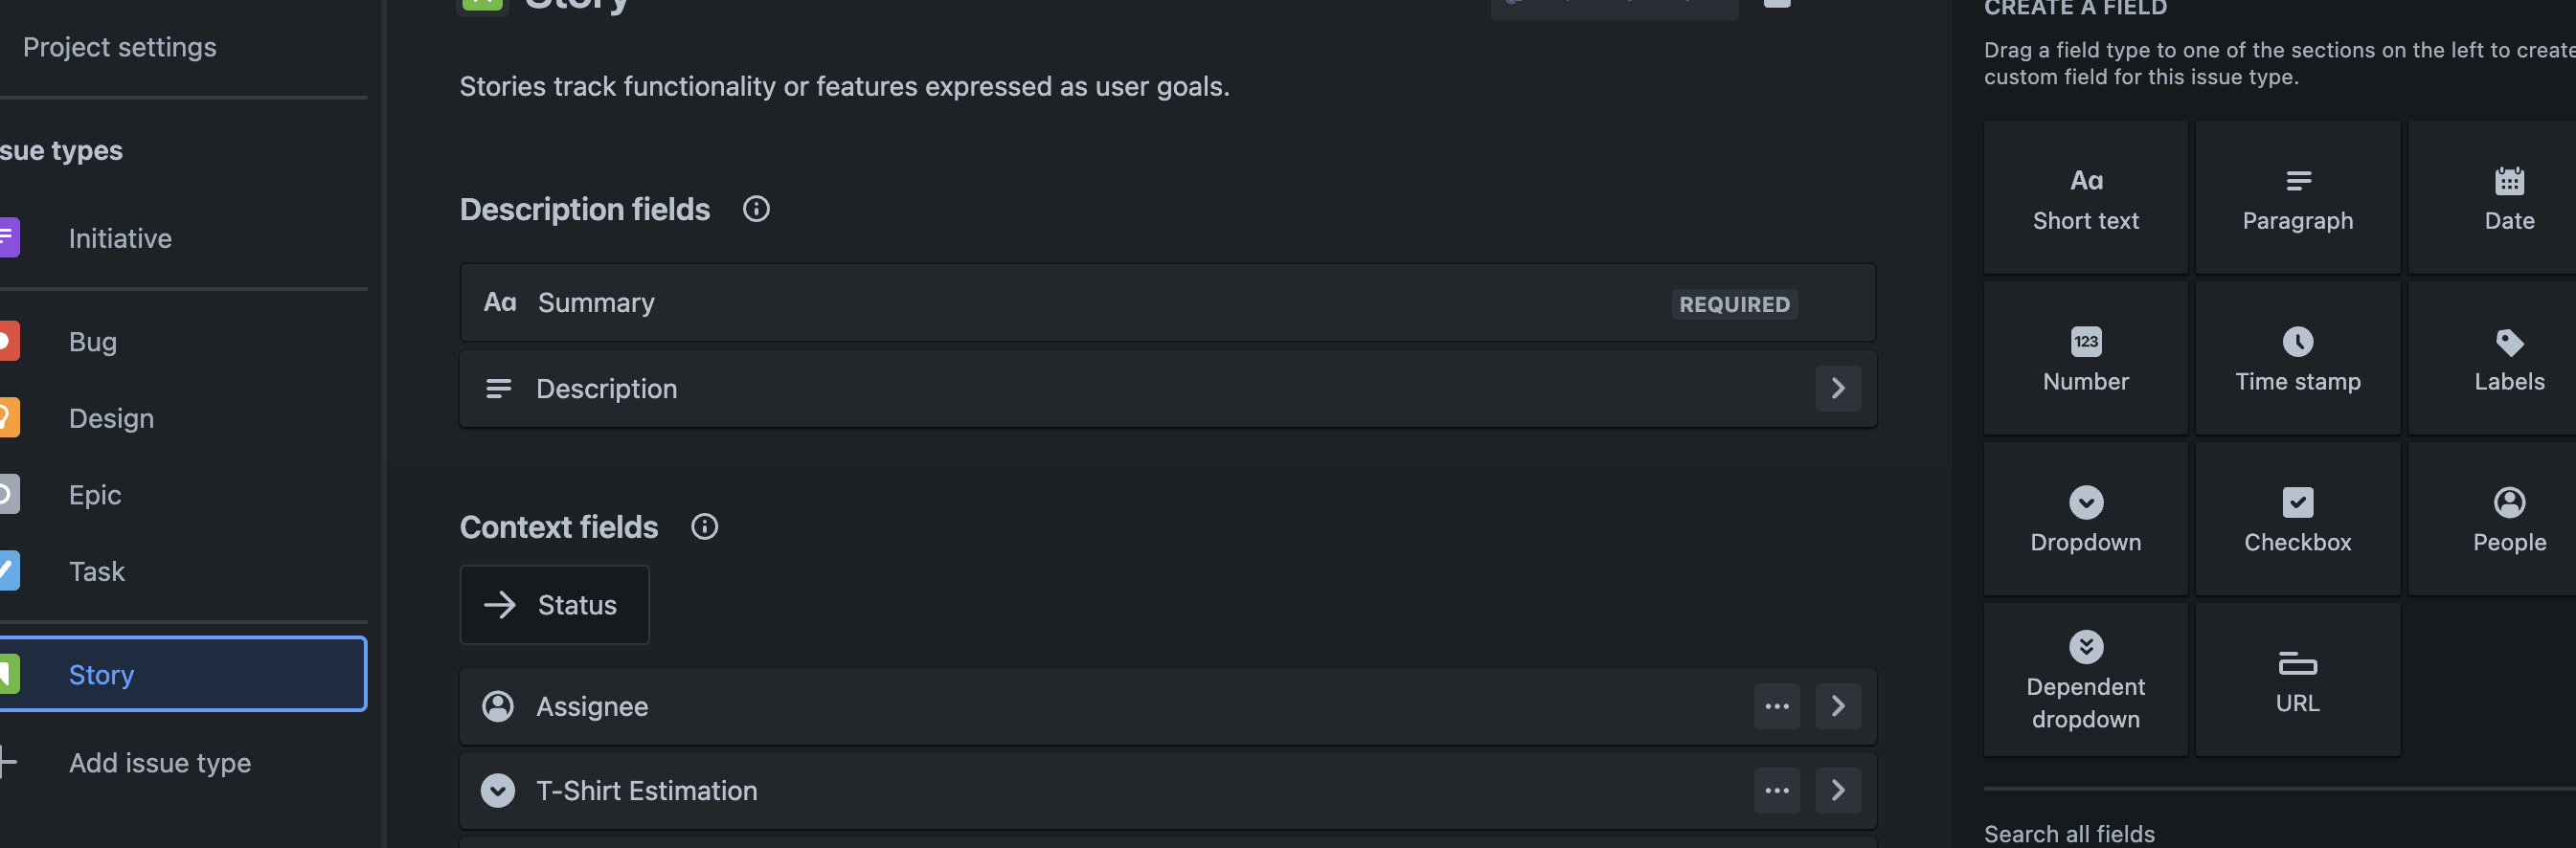The height and width of the screenshot is (848, 2576).
Task: Select the Number field type
Action: coord(2085,357)
